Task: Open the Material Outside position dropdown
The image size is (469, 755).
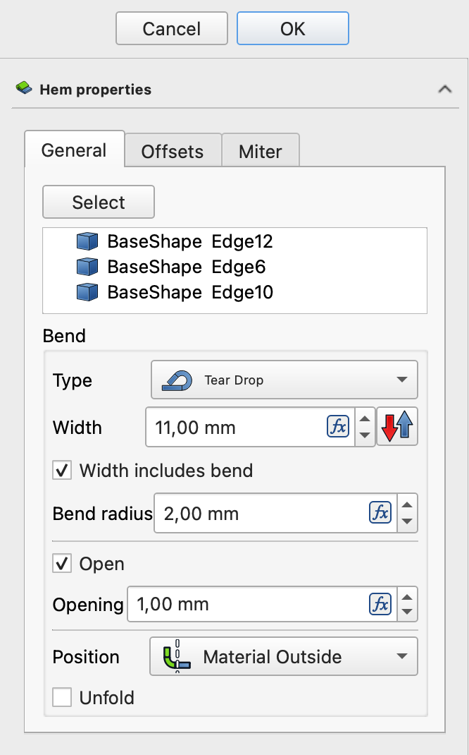Action: pyautogui.click(x=284, y=657)
